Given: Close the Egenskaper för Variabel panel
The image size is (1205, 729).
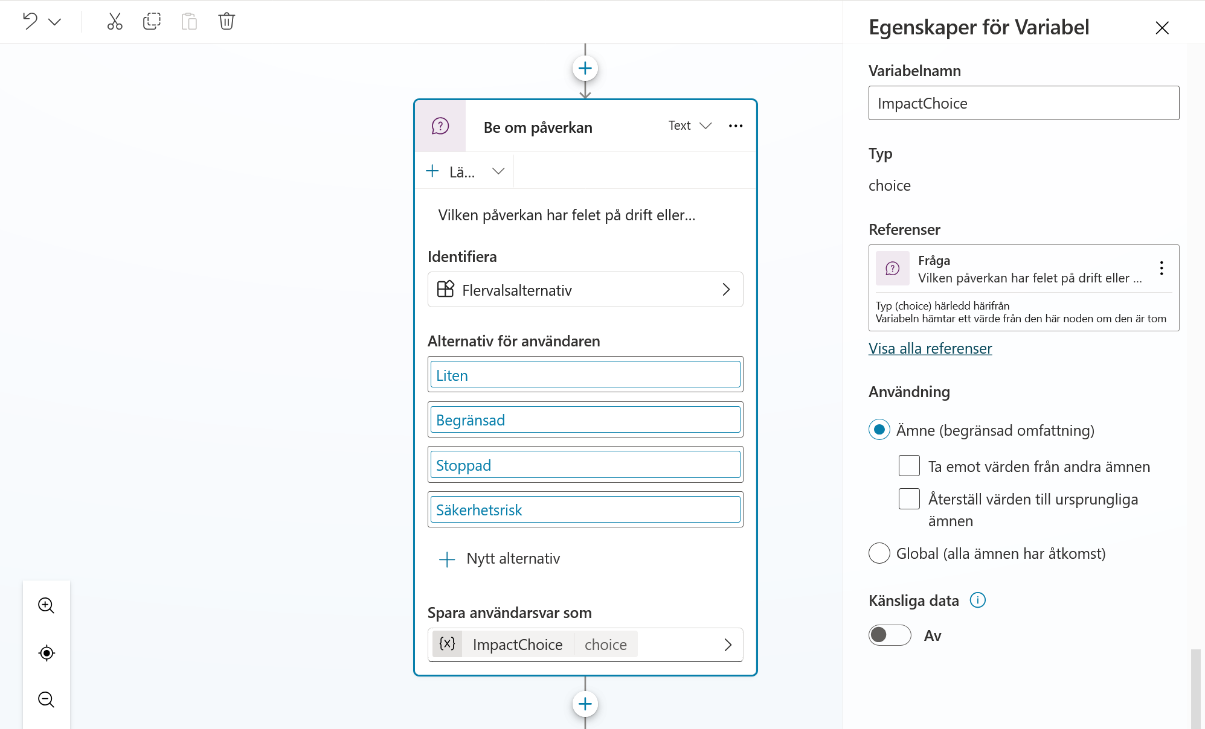Looking at the screenshot, I should (1162, 27).
